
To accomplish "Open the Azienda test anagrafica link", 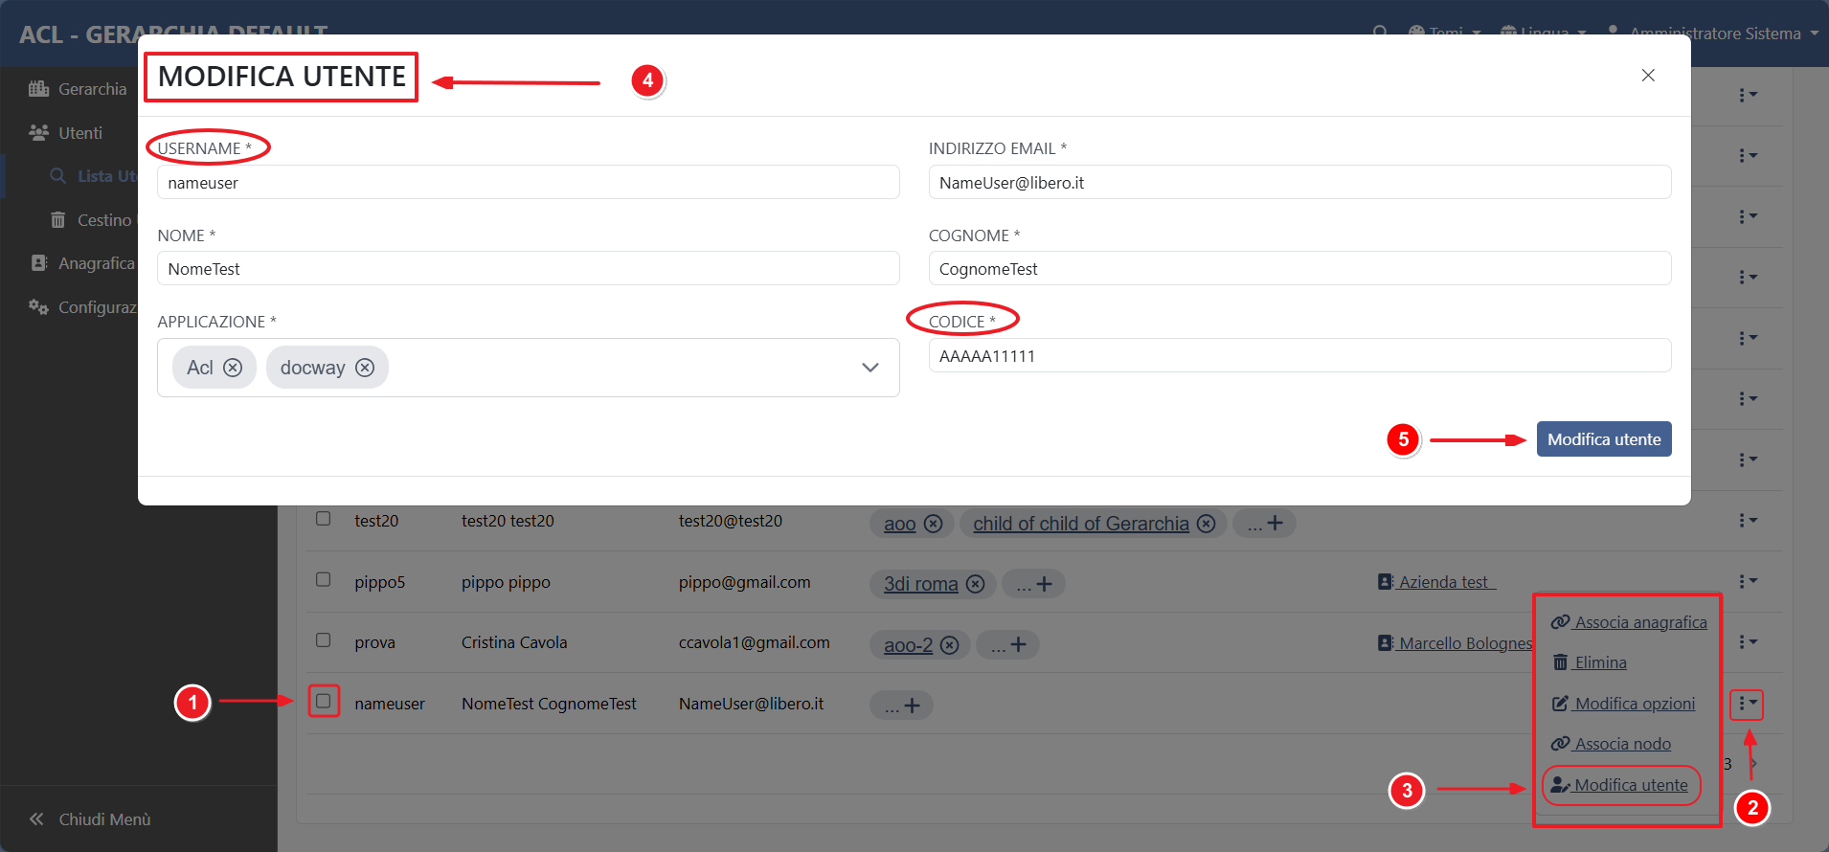I will pyautogui.click(x=1441, y=582).
